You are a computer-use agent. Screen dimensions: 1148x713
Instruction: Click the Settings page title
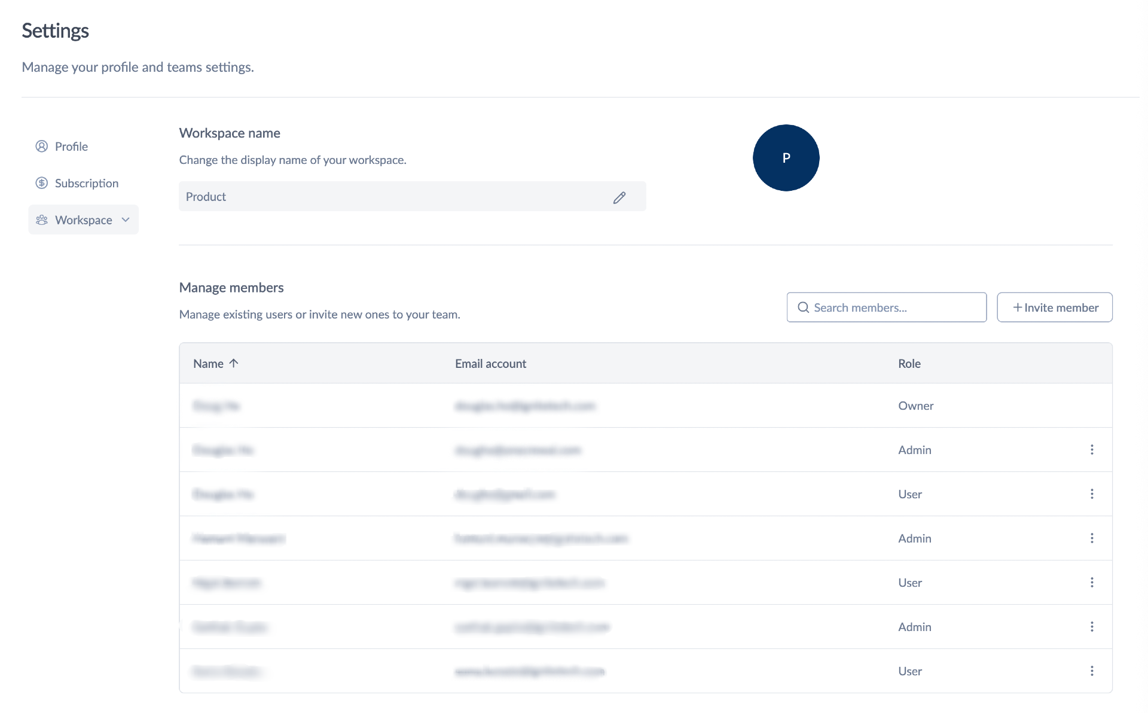pos(55,31)
